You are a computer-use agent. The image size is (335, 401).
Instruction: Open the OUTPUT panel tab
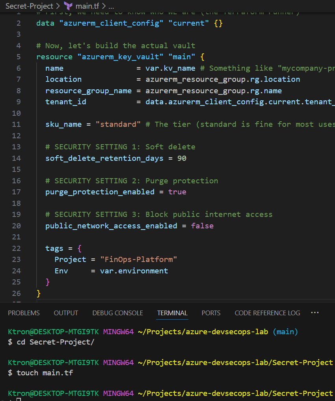66,313
